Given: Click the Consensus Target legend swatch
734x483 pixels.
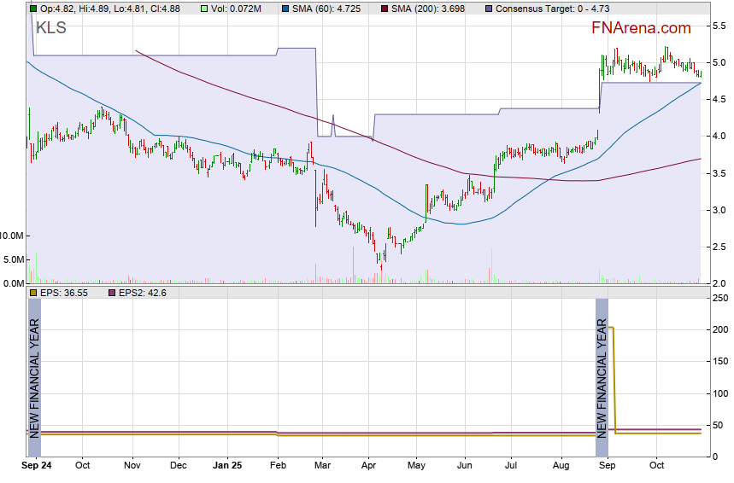Looking at the screenshot, I should tap(488, 8).
